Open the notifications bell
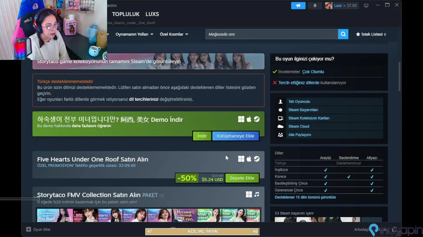Image resolution: width=423 pixels, height=237 pixels. (315, 6)
